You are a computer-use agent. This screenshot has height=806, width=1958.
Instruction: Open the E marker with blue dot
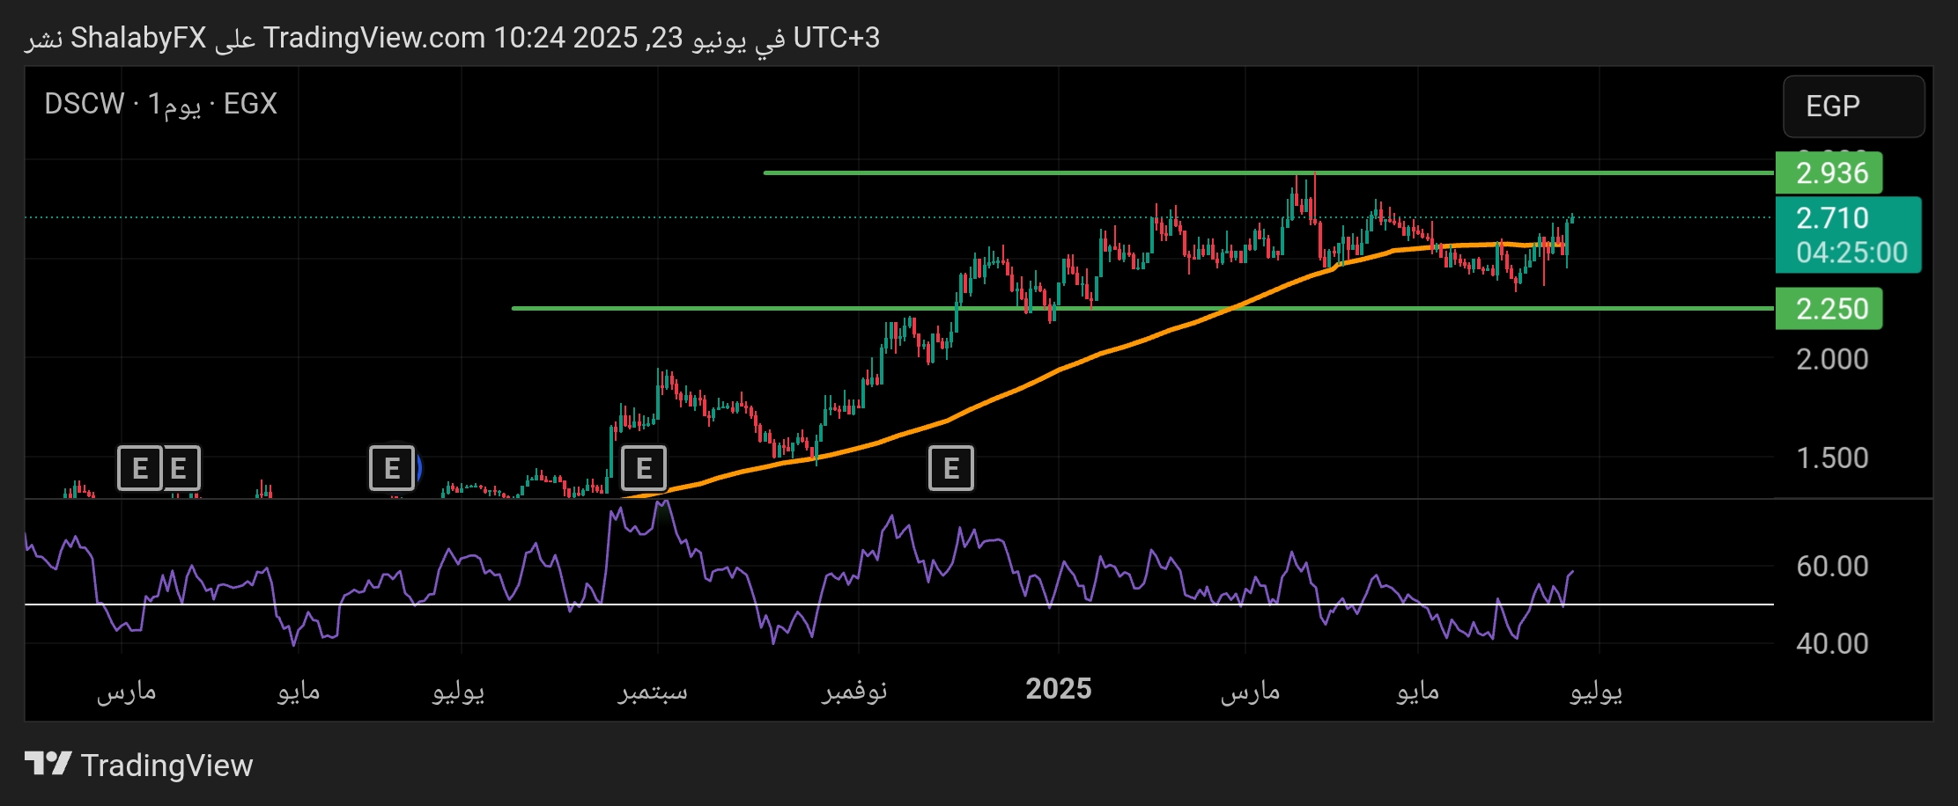point(392,468)
